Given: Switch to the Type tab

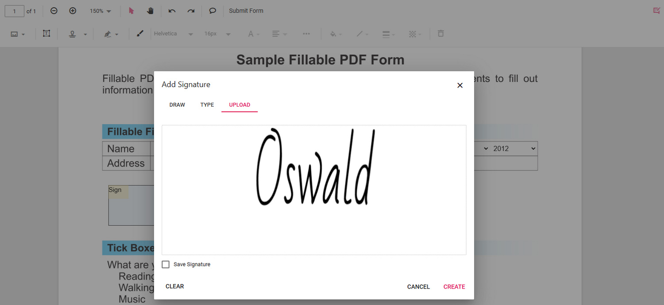Looking at the screenshot, I should [x=207, y=105].
